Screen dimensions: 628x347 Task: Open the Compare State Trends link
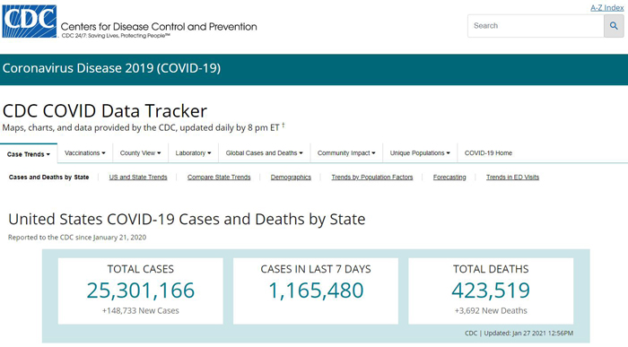point(219,178)
